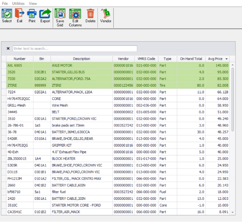
Task: Sort by the On Hand Total header
Action: pyautogui.click(x=191, y=59)
